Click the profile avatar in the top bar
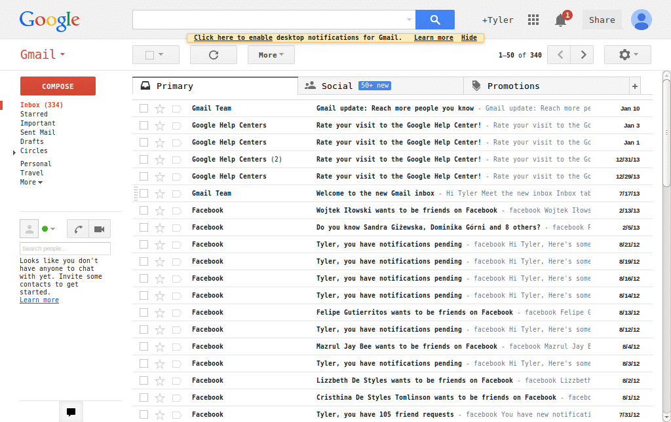 (641, 20)
